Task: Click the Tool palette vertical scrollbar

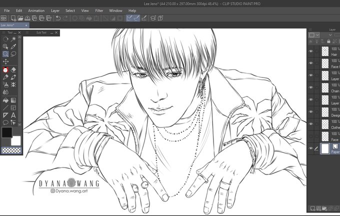Action: pyautogui.click(x=19, y=80)
